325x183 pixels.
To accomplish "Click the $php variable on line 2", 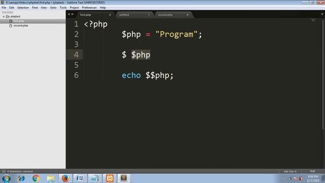I will click(131, 35).
